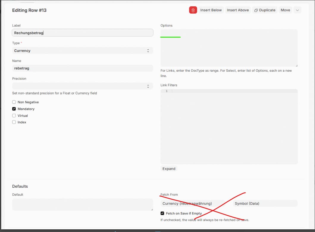Click the red trash delete row icon
This screenshot has height=232, width=315.
(193, 10)
